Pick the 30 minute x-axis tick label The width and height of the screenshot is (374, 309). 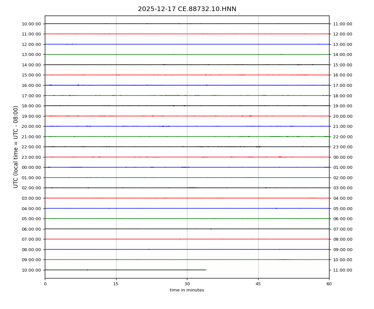(x=187, y=284)
